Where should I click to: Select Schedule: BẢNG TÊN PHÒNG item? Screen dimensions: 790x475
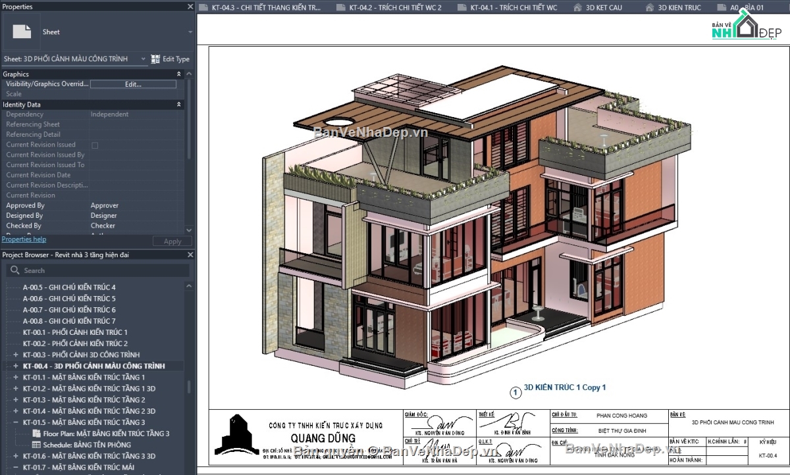pyautogui.click(x=87, y=445)
